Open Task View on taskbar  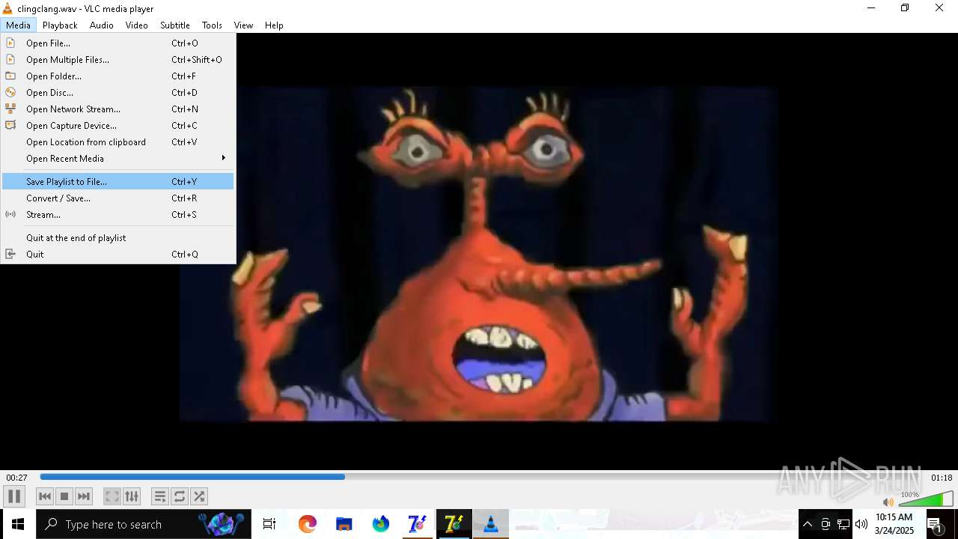tap(269, 524)
